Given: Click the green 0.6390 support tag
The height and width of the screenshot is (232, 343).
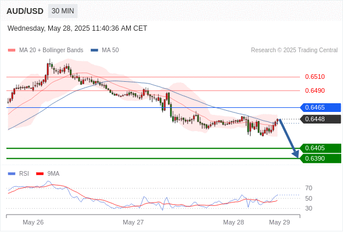Looking at the screenshot, I should (320, 158).
